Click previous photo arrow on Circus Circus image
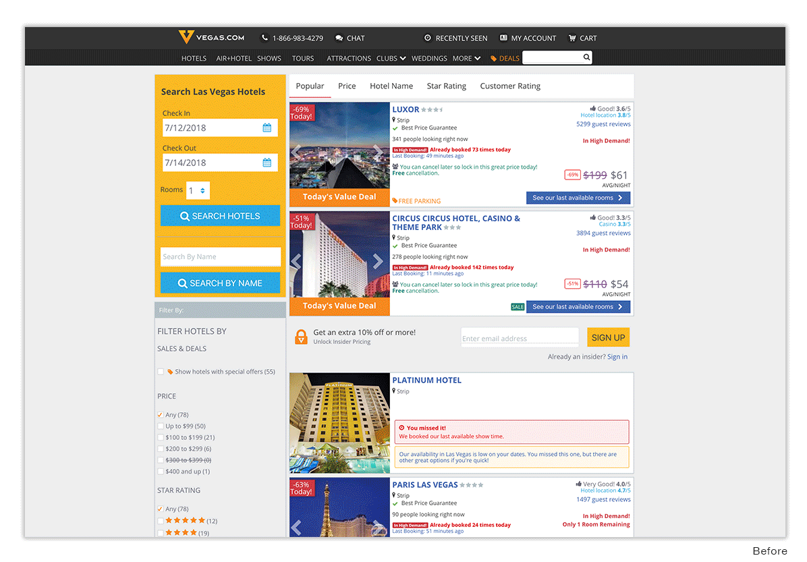This screenshot has width=807, height=562. (x=296, y=261)
